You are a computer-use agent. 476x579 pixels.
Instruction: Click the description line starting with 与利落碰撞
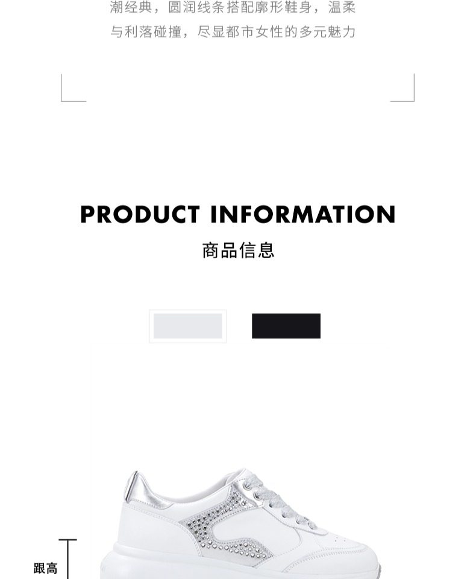[233, 32]
